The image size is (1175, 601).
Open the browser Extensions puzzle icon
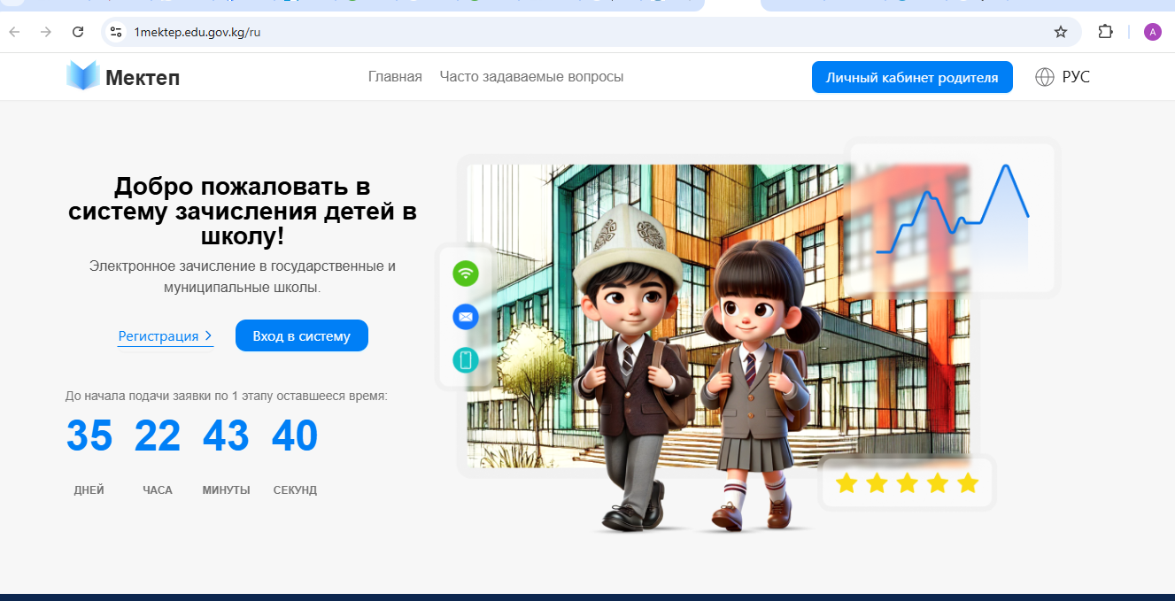[x=1105, y=33]
